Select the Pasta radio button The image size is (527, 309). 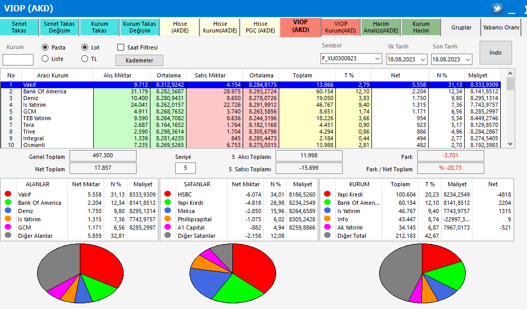coord(45,47)
